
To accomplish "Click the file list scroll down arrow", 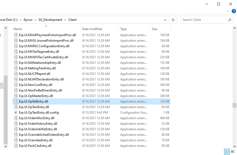I will point(234,146).
